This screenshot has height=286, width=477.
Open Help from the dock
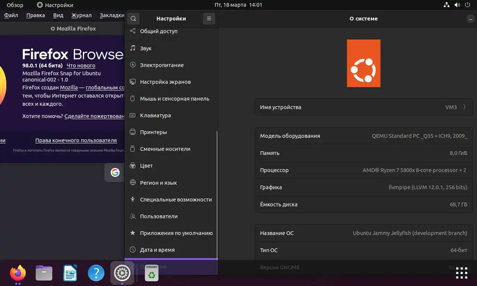pyautogui.click(x=96, y=273)
